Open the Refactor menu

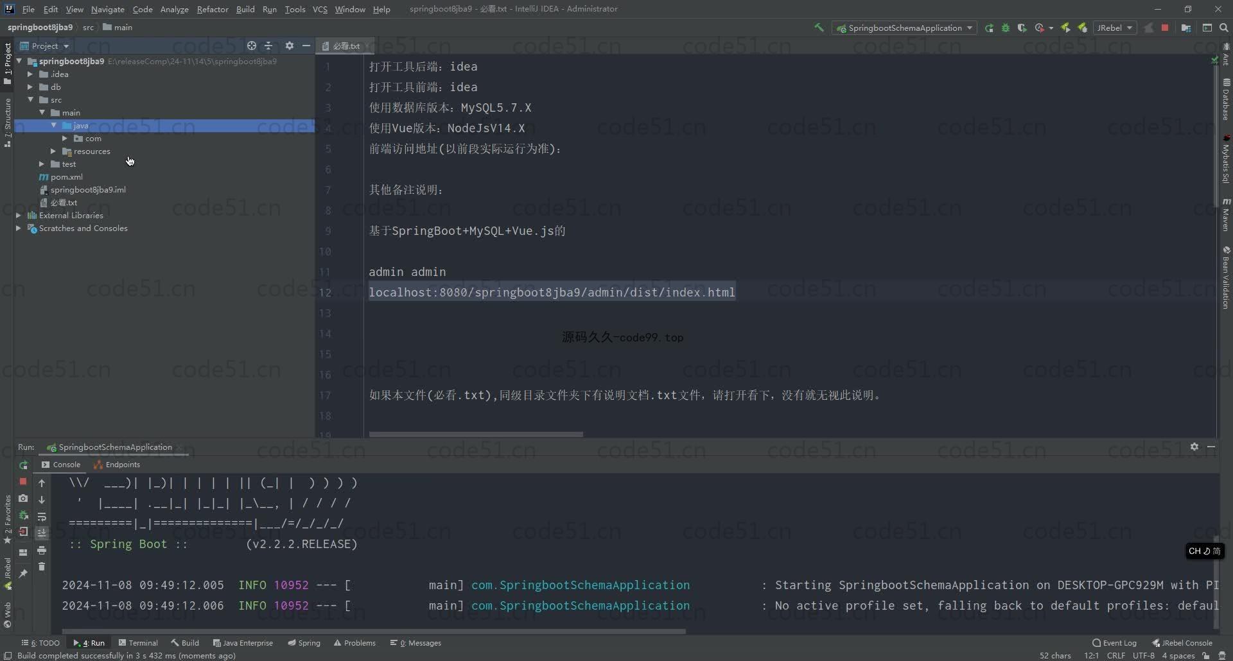[213, 9]
